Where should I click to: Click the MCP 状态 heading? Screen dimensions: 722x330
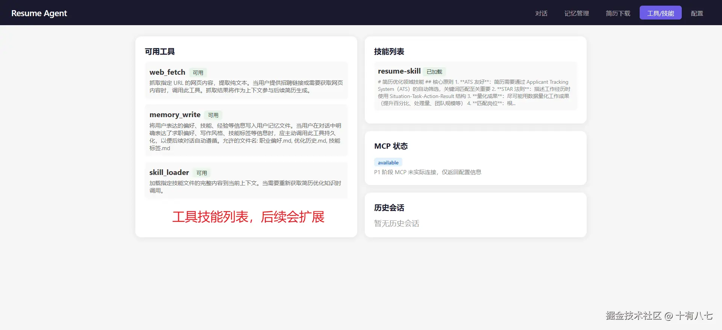(x=391, y=146)
